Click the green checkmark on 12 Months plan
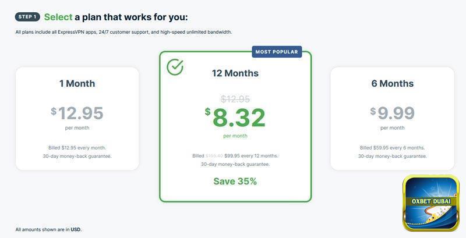 tap(175, 68)
